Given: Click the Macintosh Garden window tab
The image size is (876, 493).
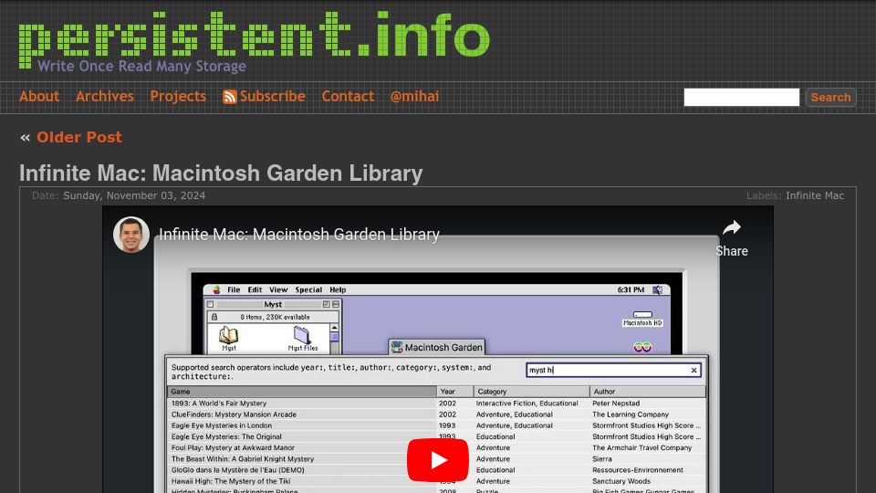Looking at the screenshot, I should click(x=437, y=347).
